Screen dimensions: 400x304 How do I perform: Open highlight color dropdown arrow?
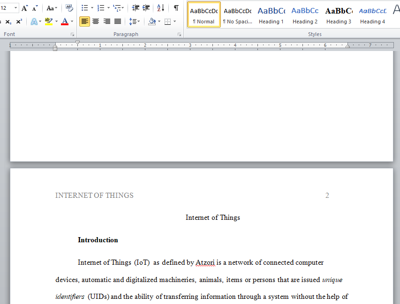coord(56,22)
